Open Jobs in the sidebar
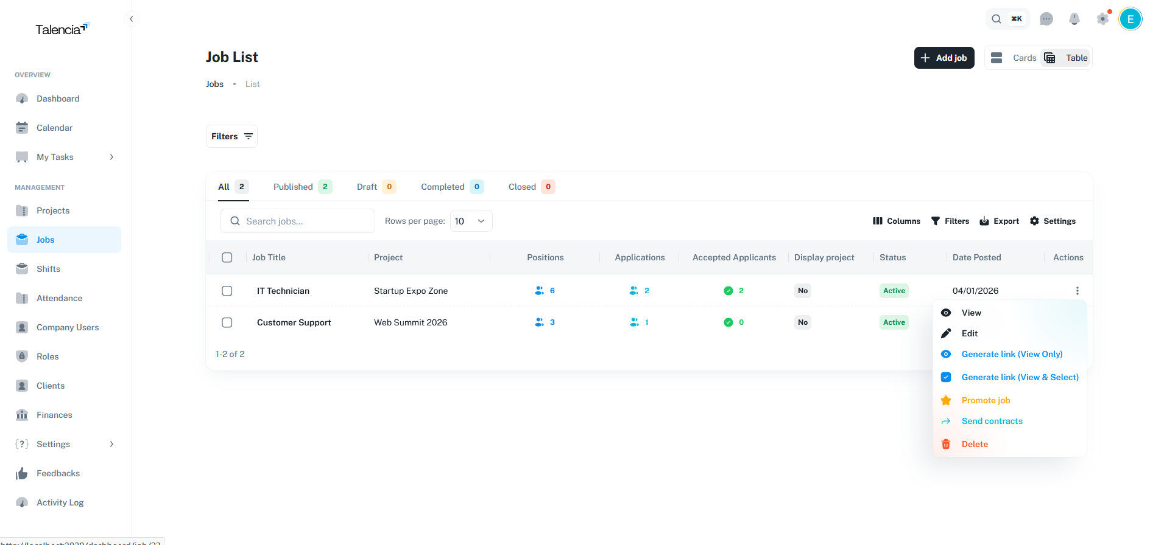1164x545 pixels. 64,240
